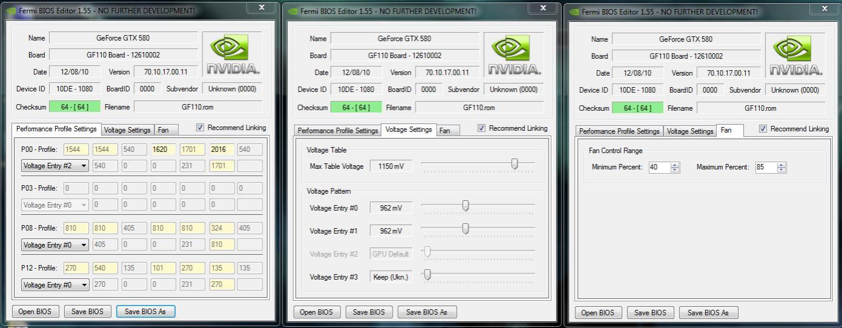This screenshot has width=842, height=328.
Task: Lower Maximum Percent using its down arrow
Action: [x=781, y=170]
